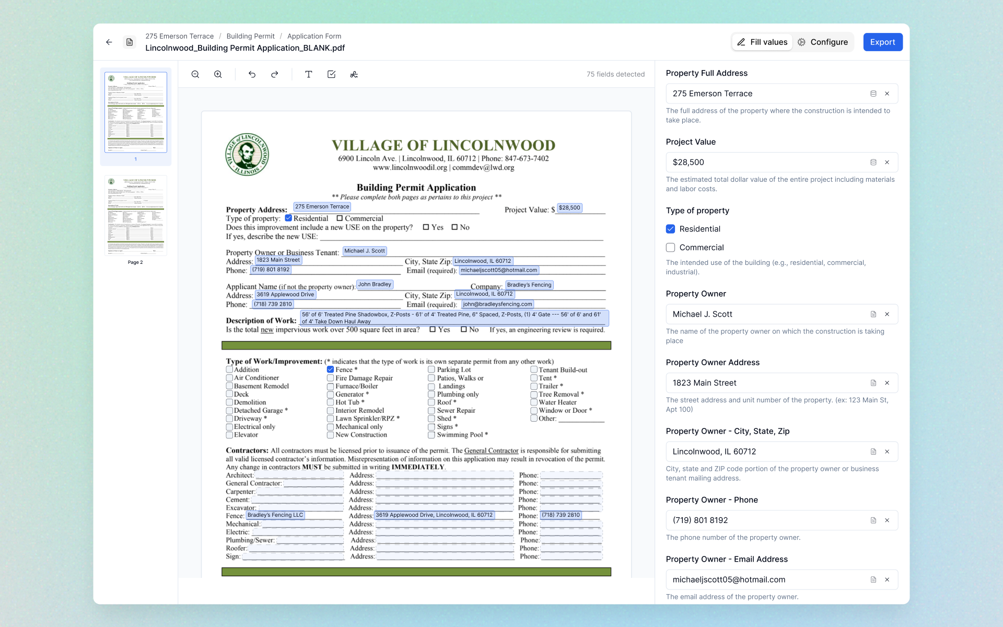Screen dimensions: 1003x627
Task: Switch to Fill values mode
Action: click(762, 42)
